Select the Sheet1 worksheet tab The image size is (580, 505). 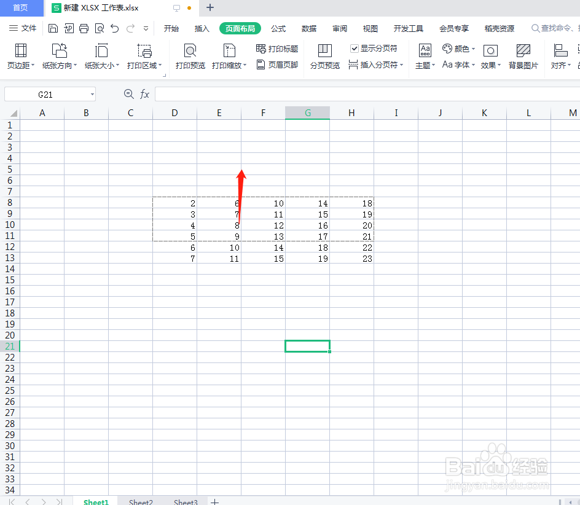(x=96, y=502)
